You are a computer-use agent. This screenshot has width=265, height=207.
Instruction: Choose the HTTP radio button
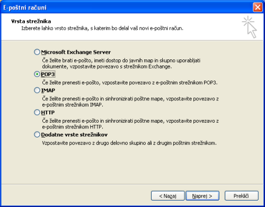[37, 113]
